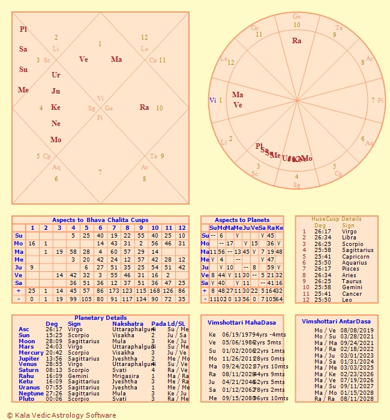Click column 7 header in Bhava Chalita table
390x420 pixels.
(x=115, y=227)
